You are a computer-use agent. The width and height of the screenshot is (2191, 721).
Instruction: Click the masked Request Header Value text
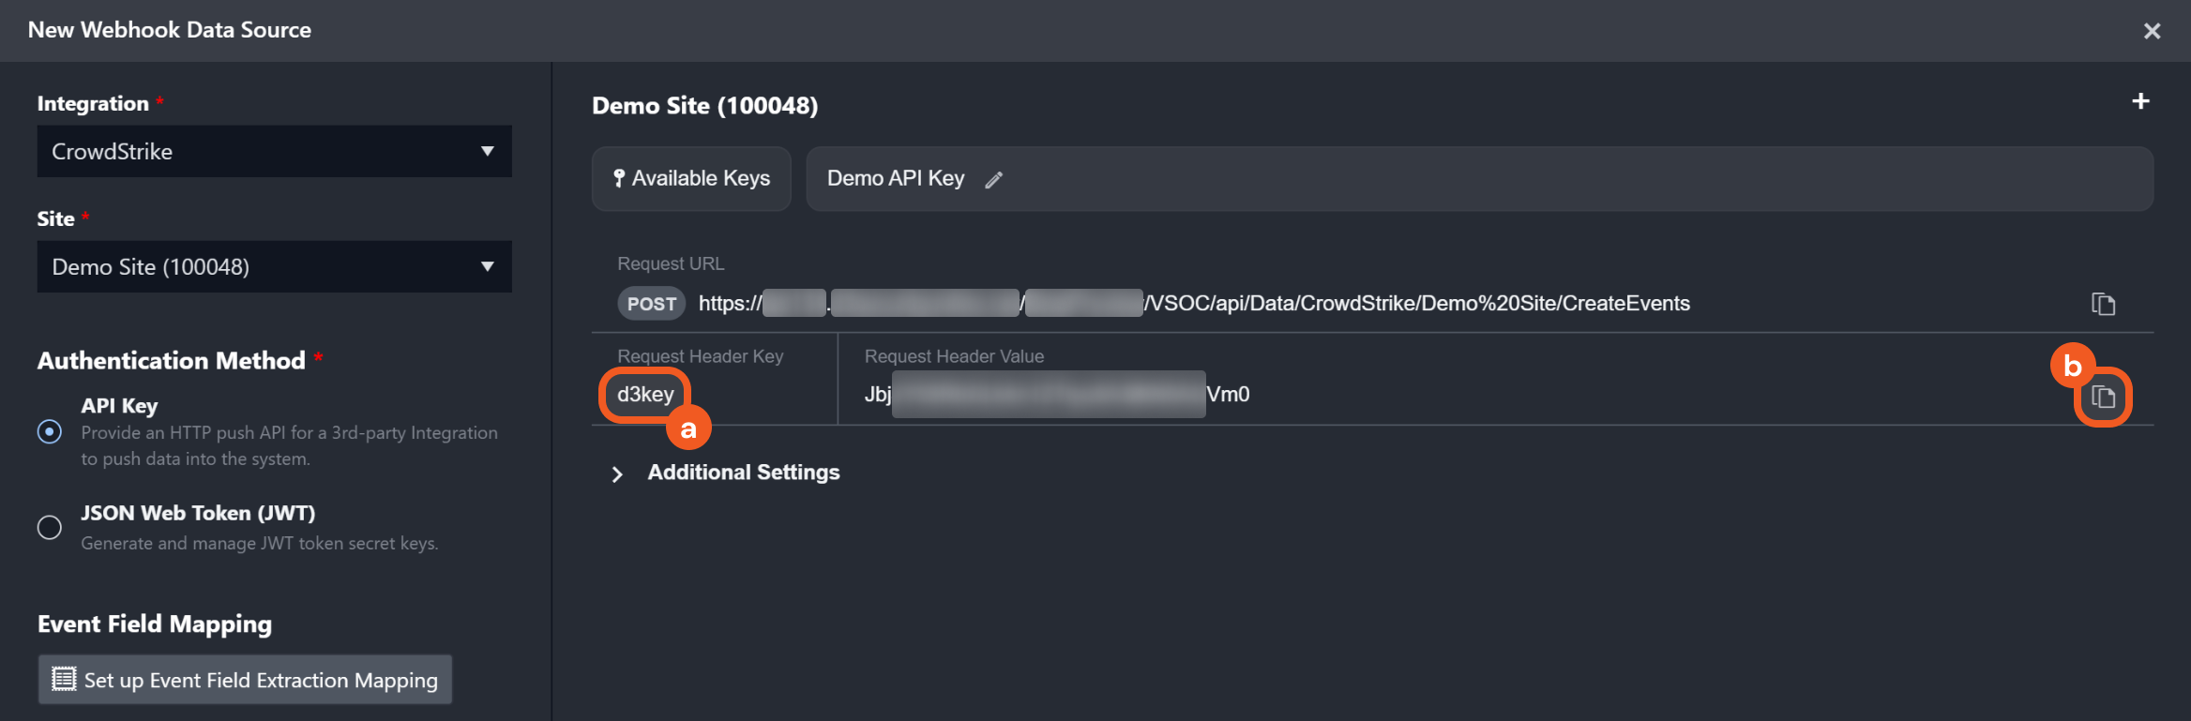1056,395
